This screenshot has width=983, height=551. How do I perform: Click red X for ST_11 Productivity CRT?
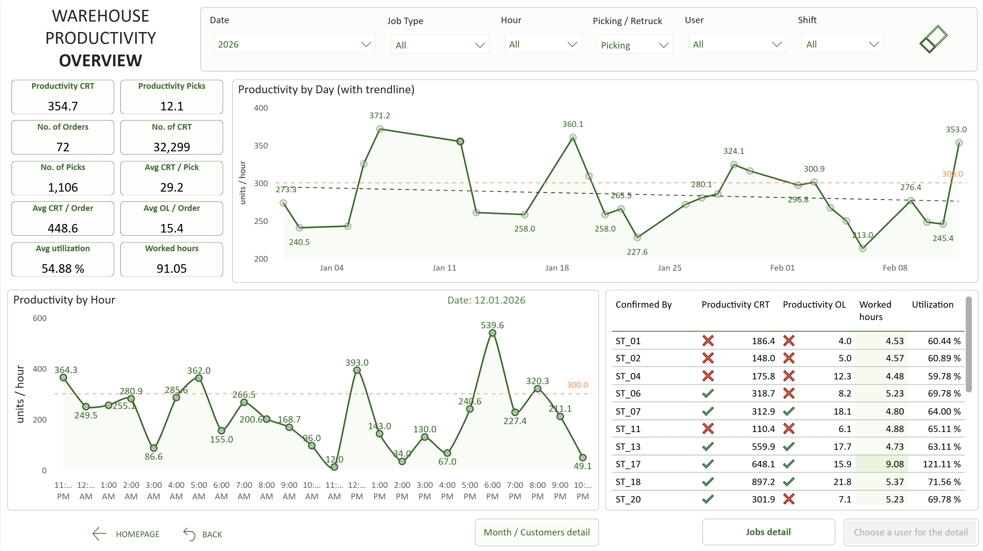708,429
